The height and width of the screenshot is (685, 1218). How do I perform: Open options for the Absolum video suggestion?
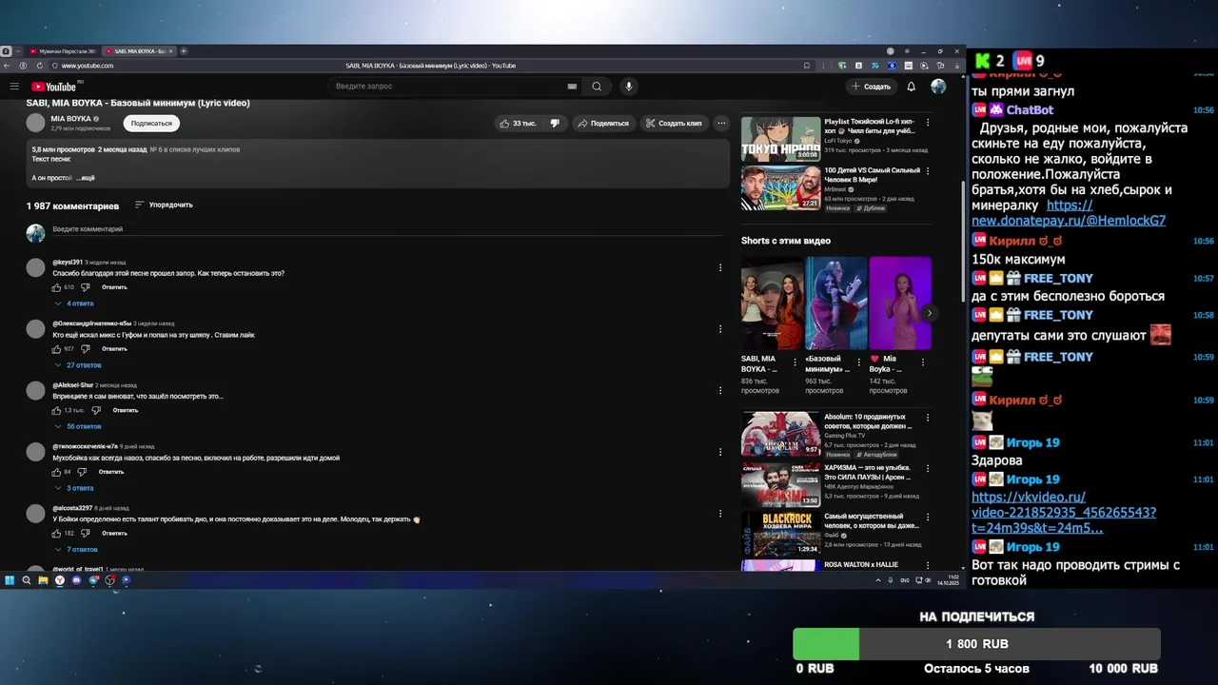click(928, 418)
